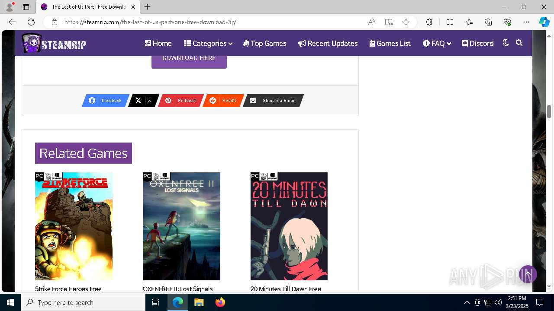The image size is (554, 311).
Task: Open immersive reader icon
Action: coord(389,22)
